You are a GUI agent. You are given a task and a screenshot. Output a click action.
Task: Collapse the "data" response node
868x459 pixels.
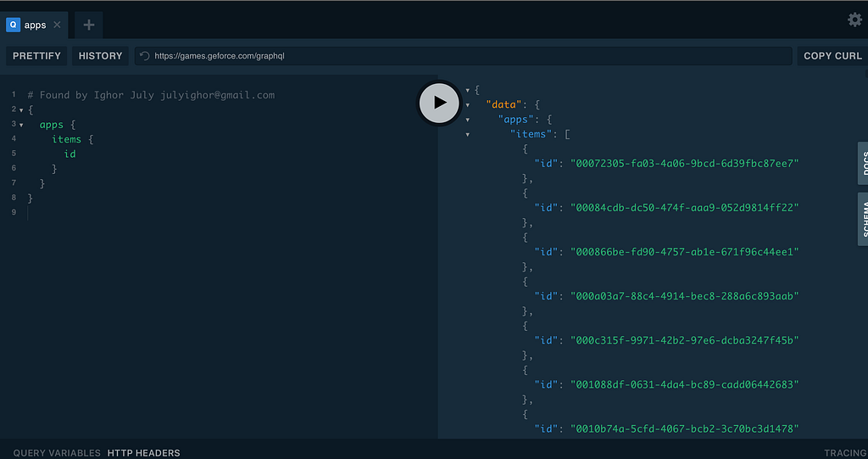coord(468,104)
